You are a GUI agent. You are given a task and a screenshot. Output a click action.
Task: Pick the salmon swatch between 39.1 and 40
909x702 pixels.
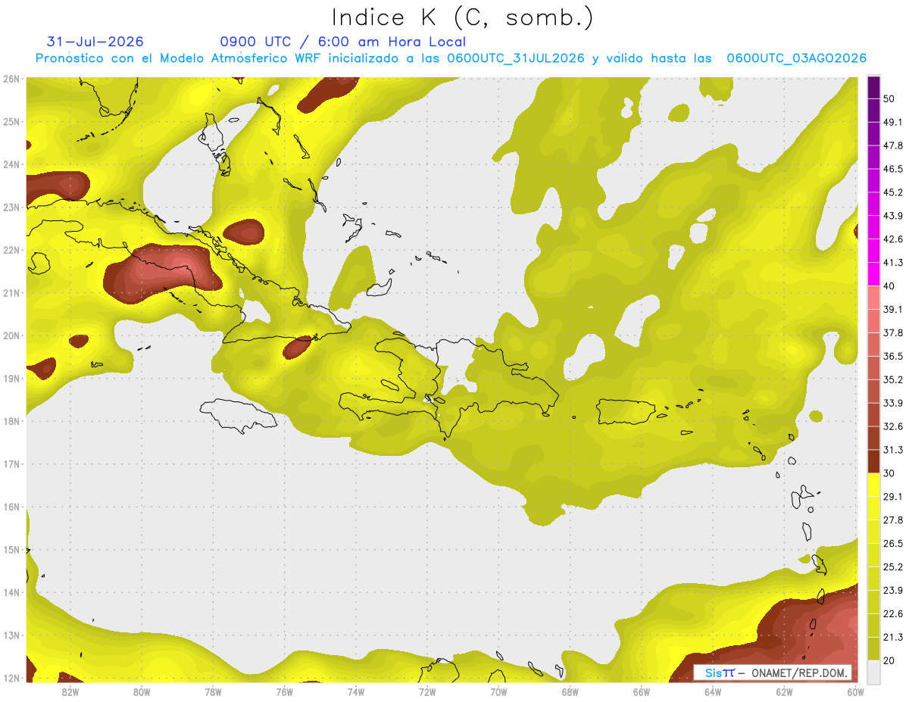(x=874, y=298)
